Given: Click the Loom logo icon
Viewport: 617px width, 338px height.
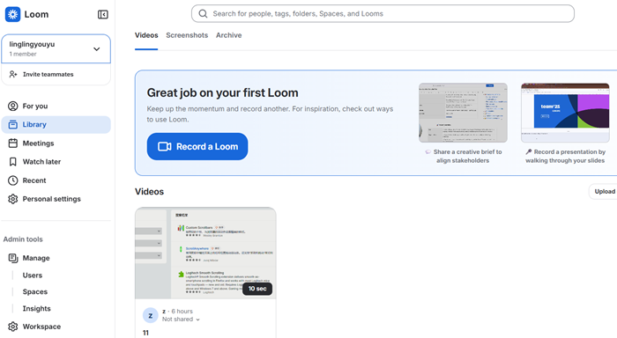Looking at the screenshot, I should click(x=12, y=15).
